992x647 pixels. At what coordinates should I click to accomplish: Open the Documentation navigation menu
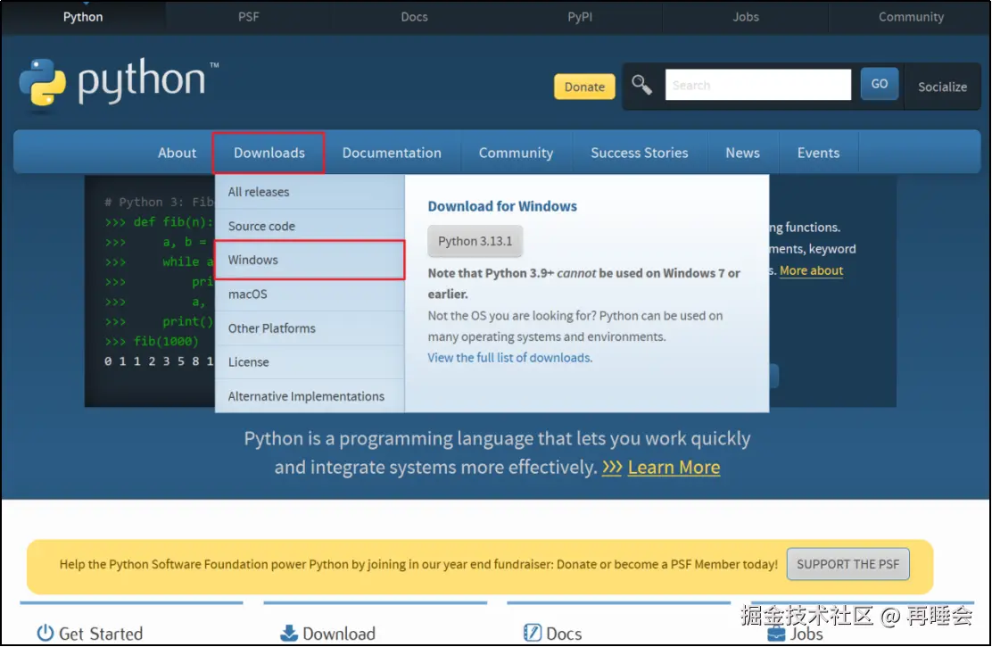coord(392,153)
